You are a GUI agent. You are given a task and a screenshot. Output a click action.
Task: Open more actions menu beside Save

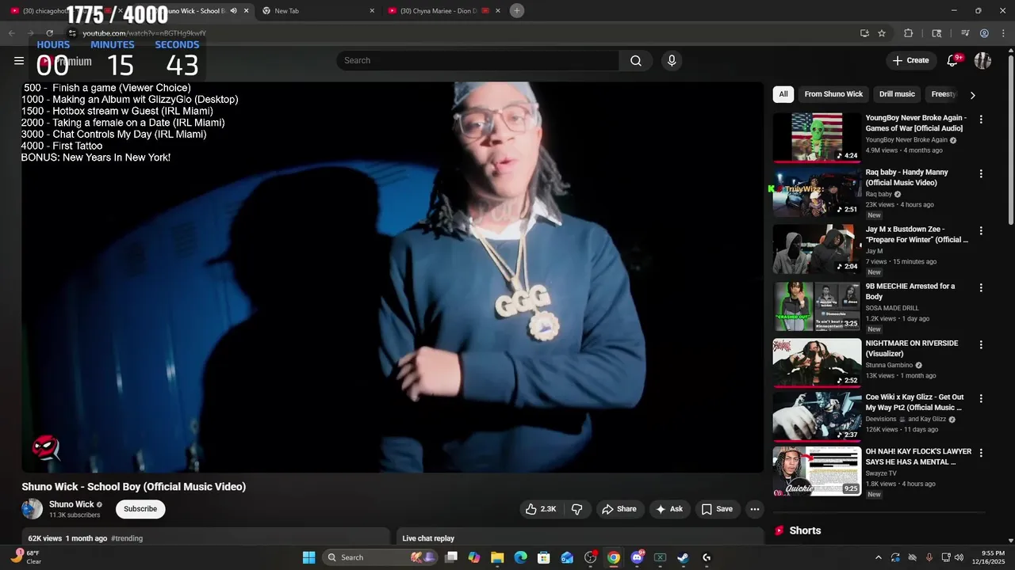point(755,509)
